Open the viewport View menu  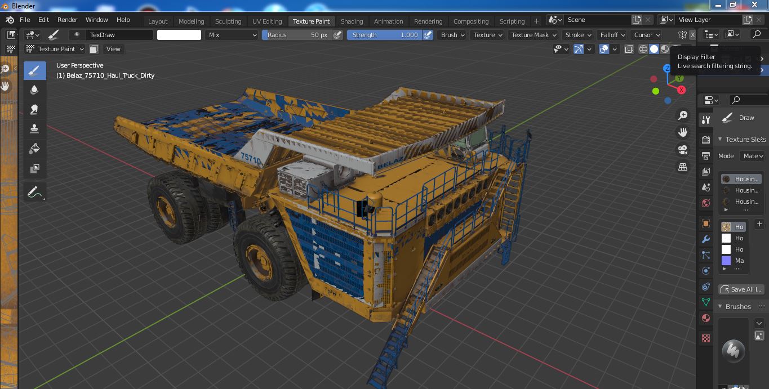(x=113, y=49)
